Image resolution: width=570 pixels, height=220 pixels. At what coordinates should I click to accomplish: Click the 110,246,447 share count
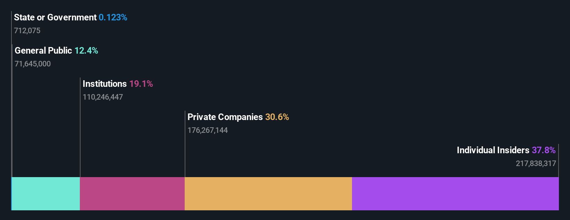[x=103, y=97]
